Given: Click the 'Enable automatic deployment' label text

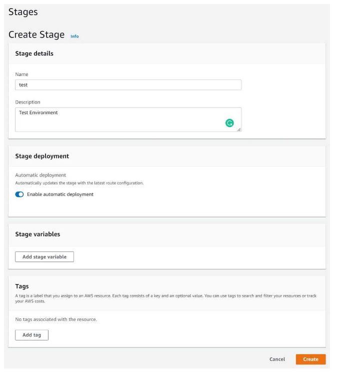Looking at the screenshot, I should [x=60, y=194].
